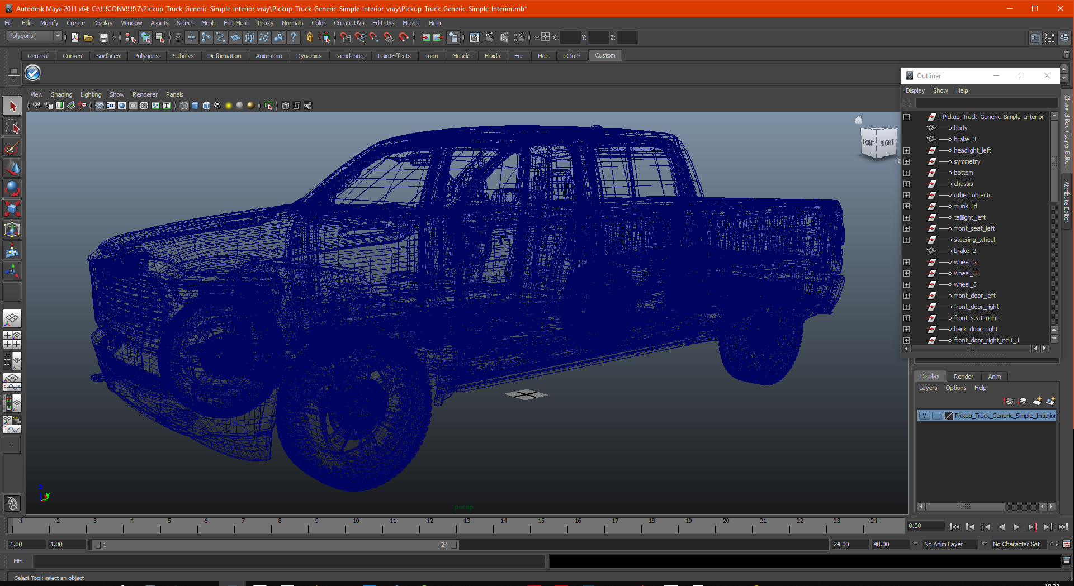Click the Save Scene disk icon

[103, 37]
